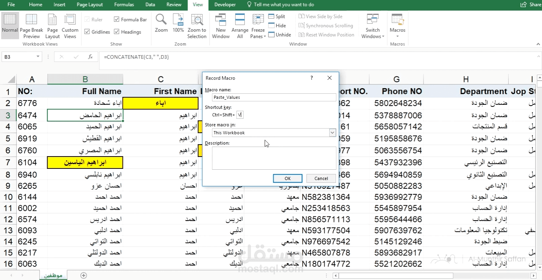This screenshot has height=280, width=542.
Task: Click Arrange All windows
Action: pos(240,25)
